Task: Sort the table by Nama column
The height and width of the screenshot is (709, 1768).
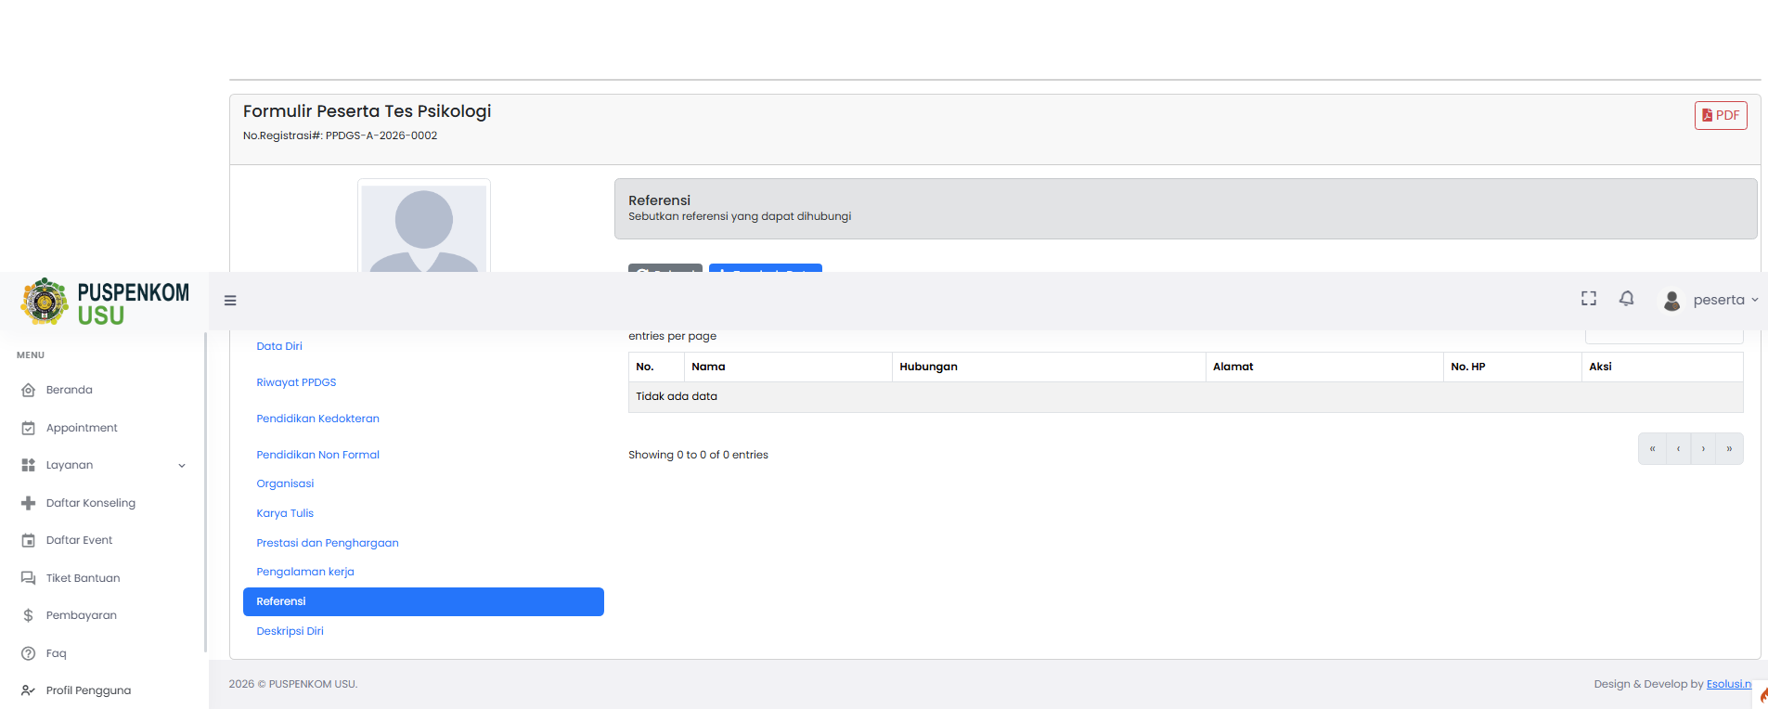Action: 788,367
